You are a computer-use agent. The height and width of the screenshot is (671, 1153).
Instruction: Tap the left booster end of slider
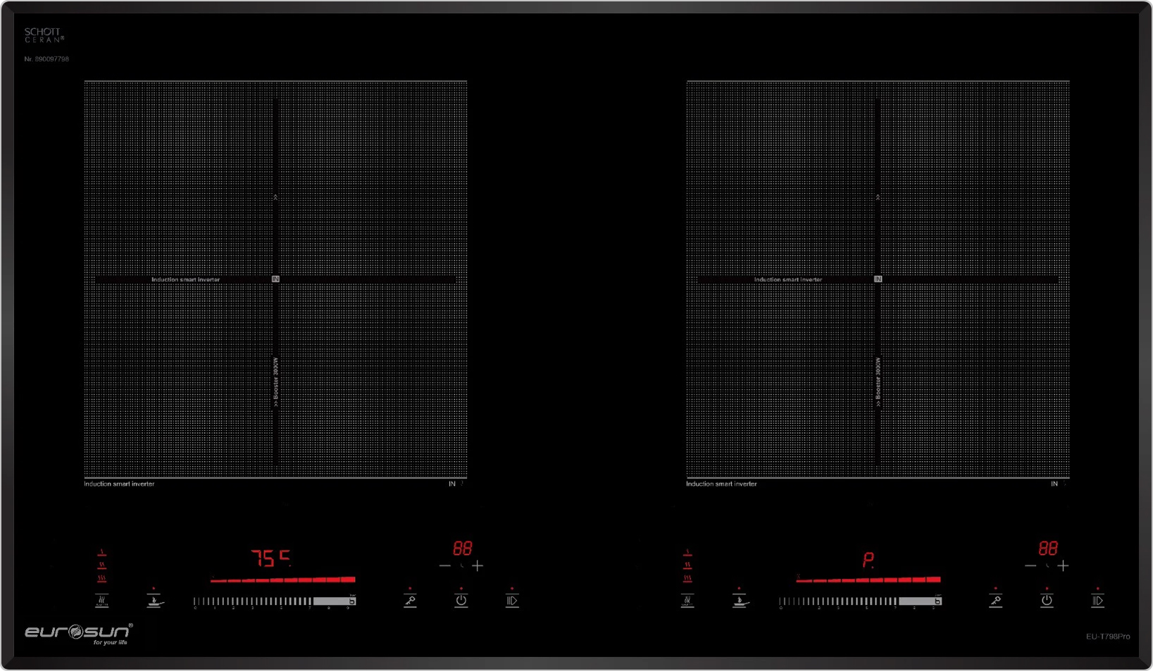(x=351, y=601)
